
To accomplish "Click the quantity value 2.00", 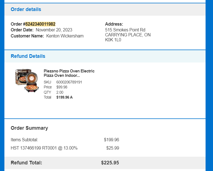I will (60, 92).
